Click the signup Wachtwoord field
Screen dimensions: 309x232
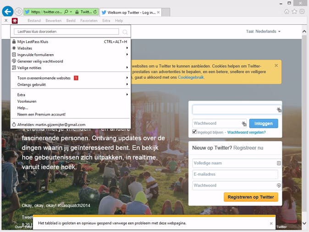click(x=237, y=185)
